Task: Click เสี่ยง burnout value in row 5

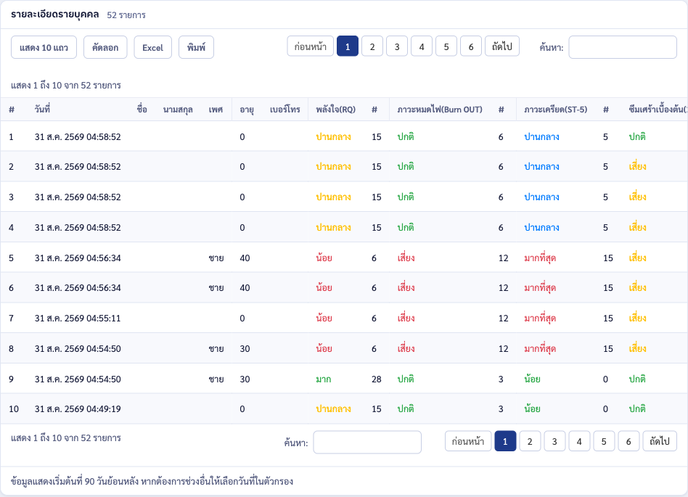Action: [406, 258]
